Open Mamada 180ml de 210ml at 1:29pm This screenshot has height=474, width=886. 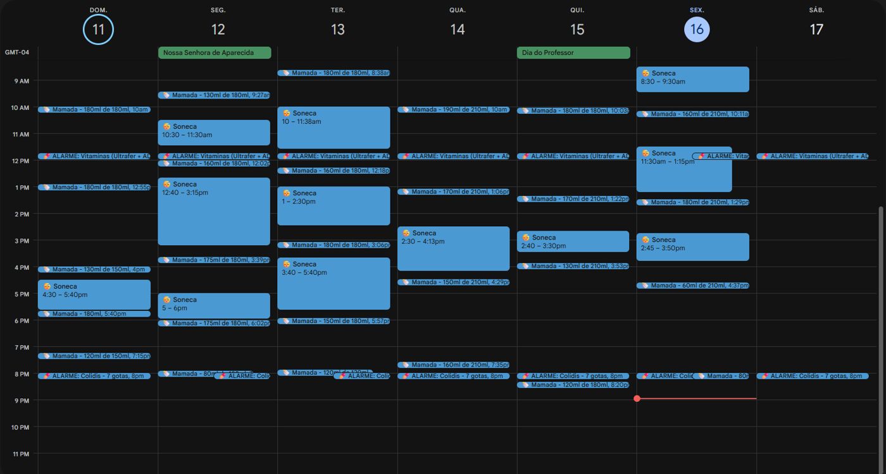tap(693, 203)
